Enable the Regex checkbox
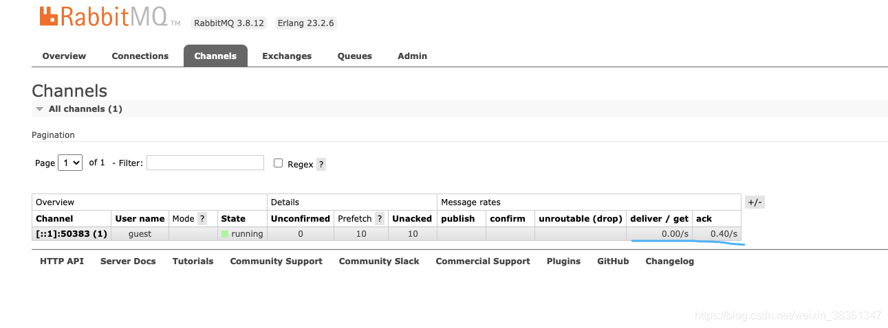The image size is (888, 328). [x=279, y=163]
